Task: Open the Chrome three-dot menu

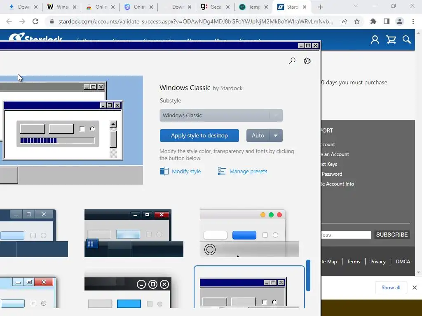Action: point(413,21)
